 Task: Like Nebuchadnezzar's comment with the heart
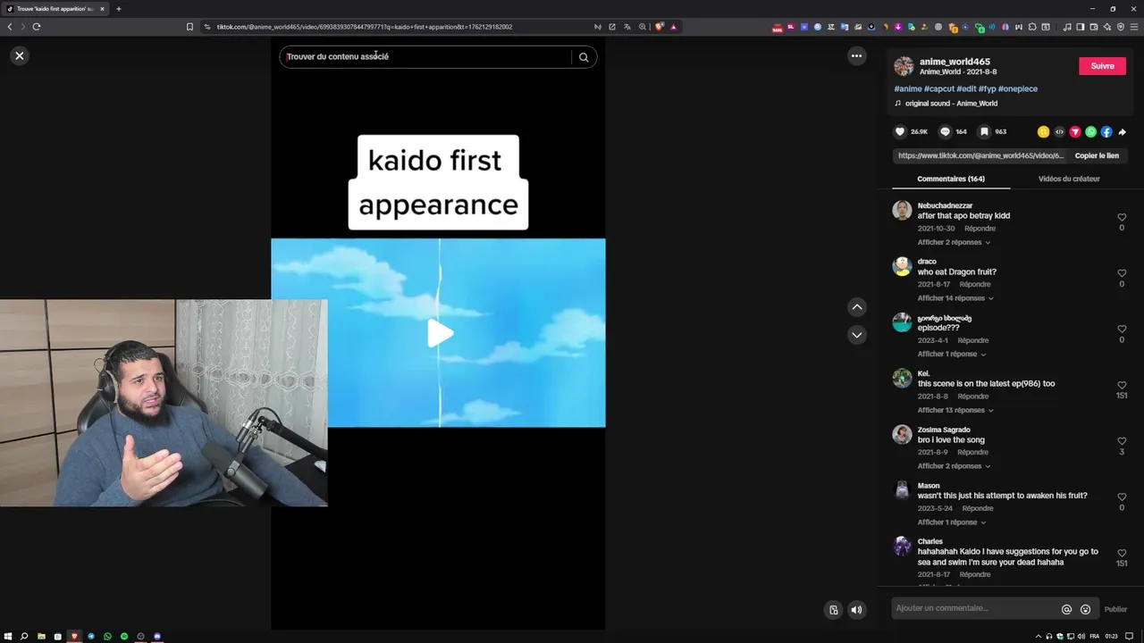pyautogui.click(x=1122, y=217)
